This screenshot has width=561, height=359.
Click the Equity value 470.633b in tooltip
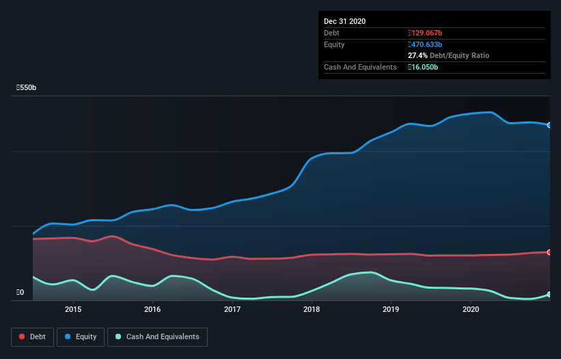[x=425, y=44]
